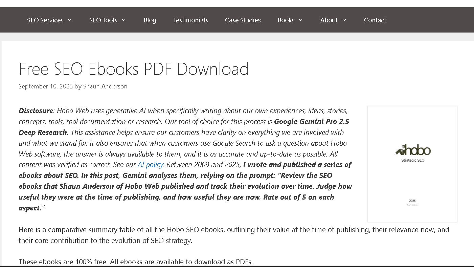Viewport: 474px width, 267px height.
Task: Click the Free SEO Ebooks PDF Download heading
Action: tap(134, 69)
